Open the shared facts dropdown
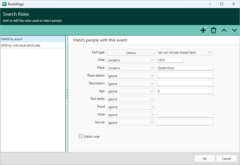 tap(185, 52)
